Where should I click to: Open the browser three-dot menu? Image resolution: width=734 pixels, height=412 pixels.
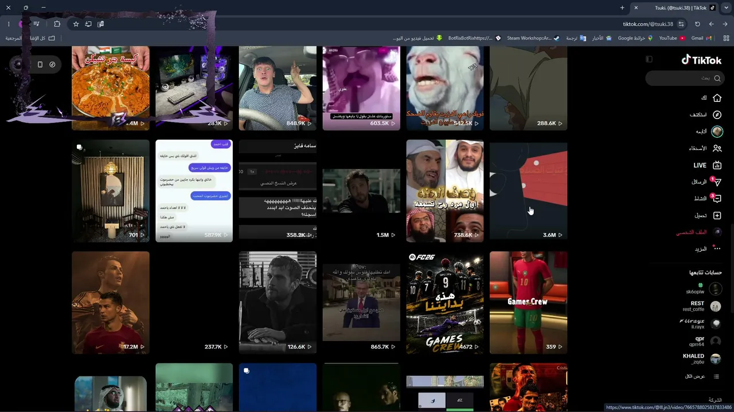pos(9,24)
